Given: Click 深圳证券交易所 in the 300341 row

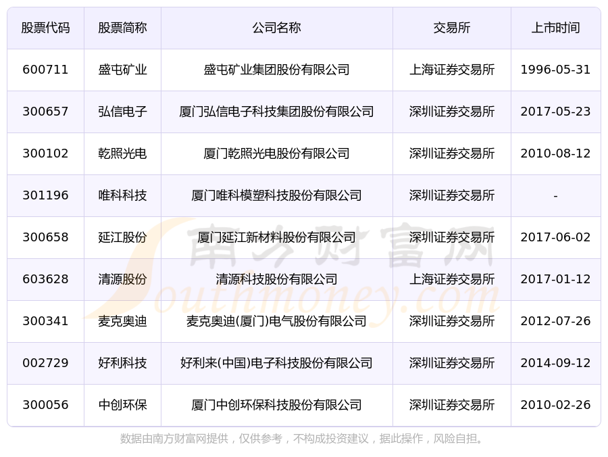Looking at the screenshot, I should [452, 321].
